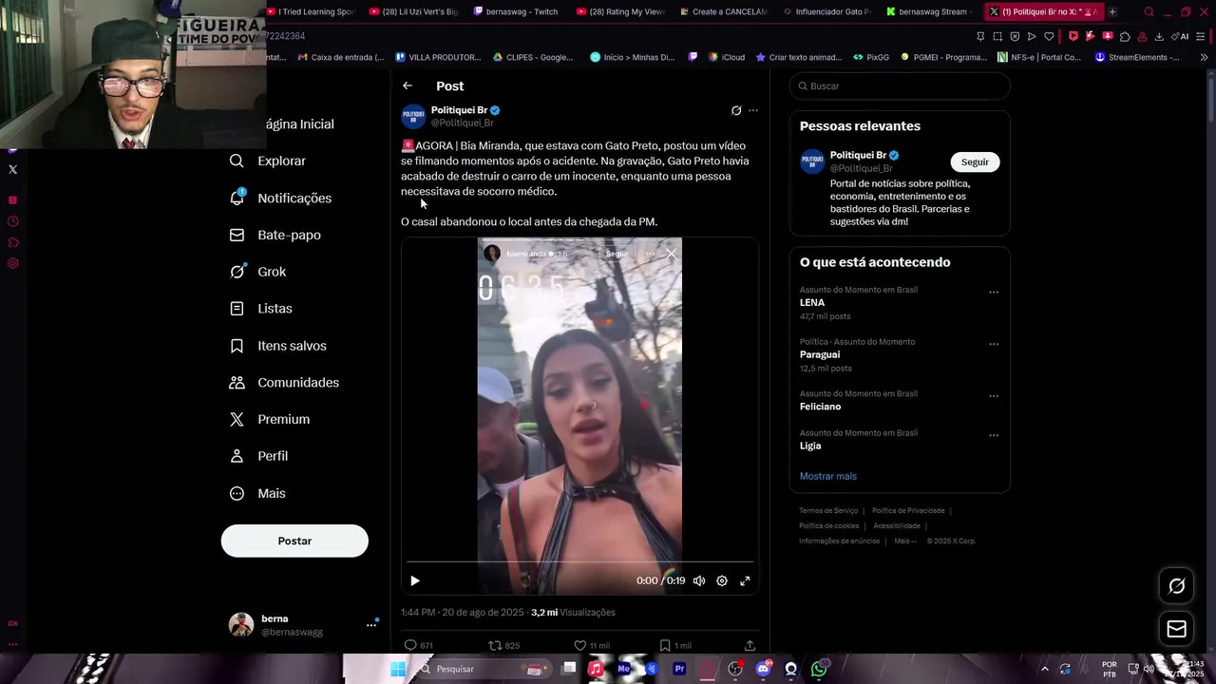Open the post's more options dots

click(x=753, y=110)
